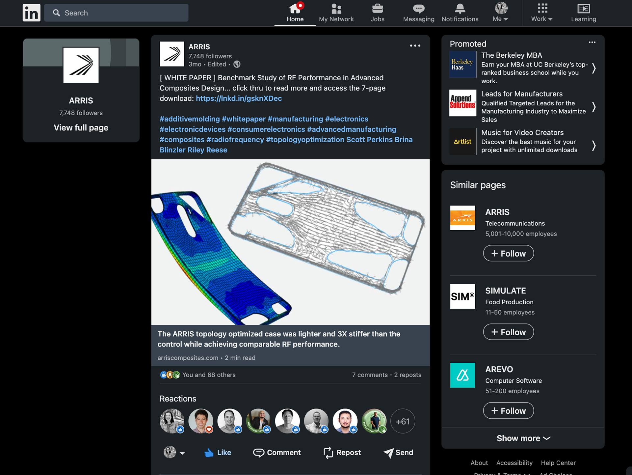Expand the Me profile menu
This screenshot has height=475, width=632.
click(x=501, y=13)
